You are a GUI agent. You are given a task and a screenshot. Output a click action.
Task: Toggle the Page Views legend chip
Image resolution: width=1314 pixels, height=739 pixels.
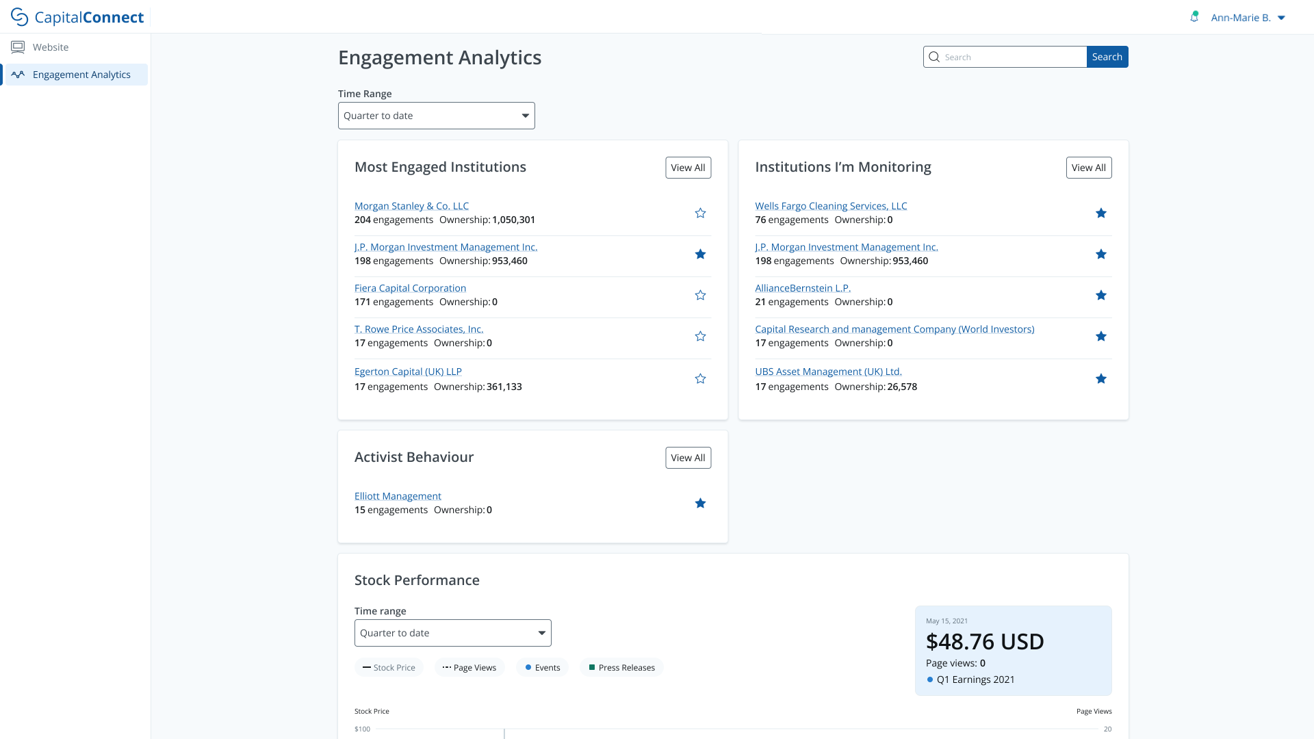pyautogui.click(x=469, y=668)
